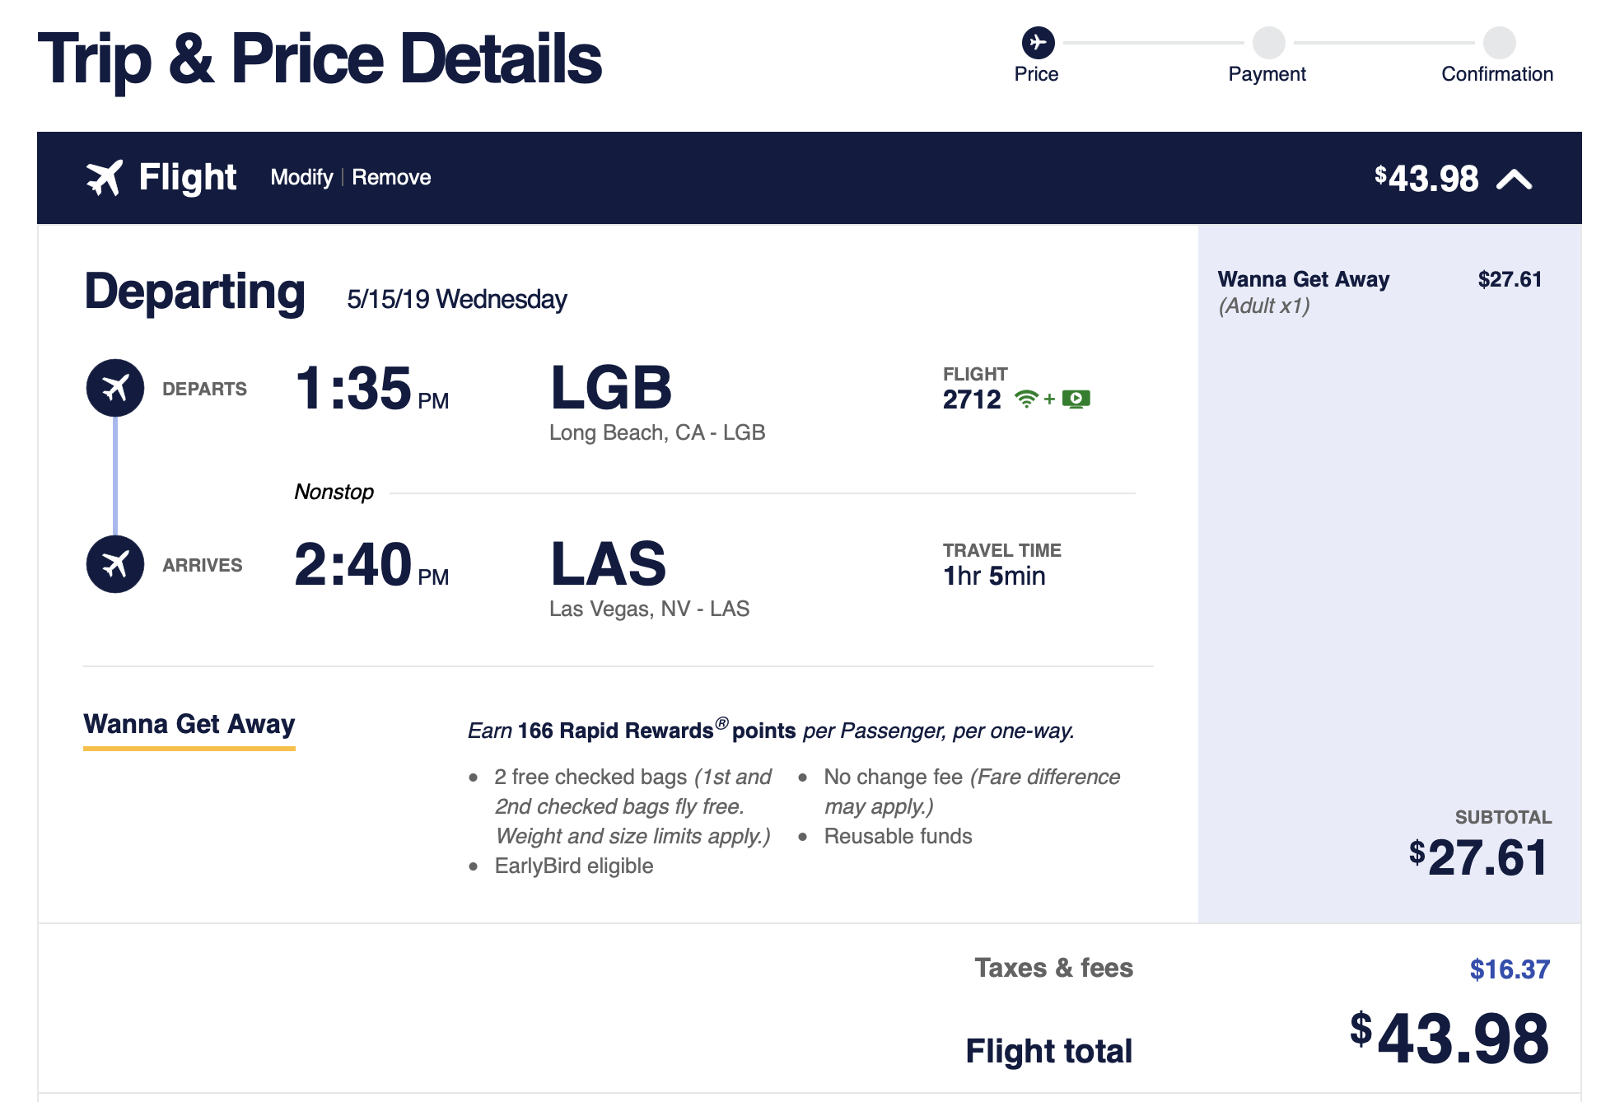Open the Taxes & fees amount link
The image size is (1601, 1102).
click(x=1510, y=969)
